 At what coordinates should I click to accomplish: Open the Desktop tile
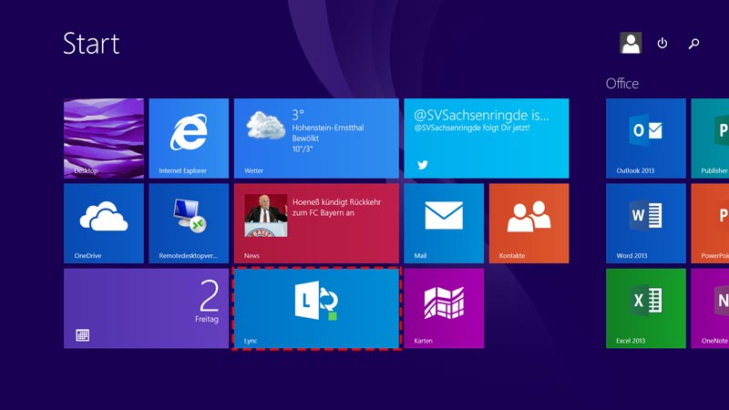click(104, 138)
